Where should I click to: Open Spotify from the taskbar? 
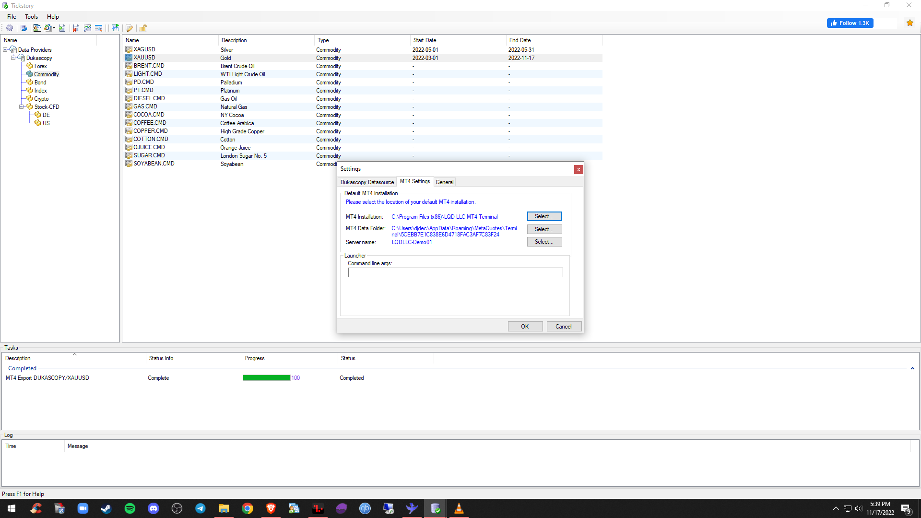130,508
